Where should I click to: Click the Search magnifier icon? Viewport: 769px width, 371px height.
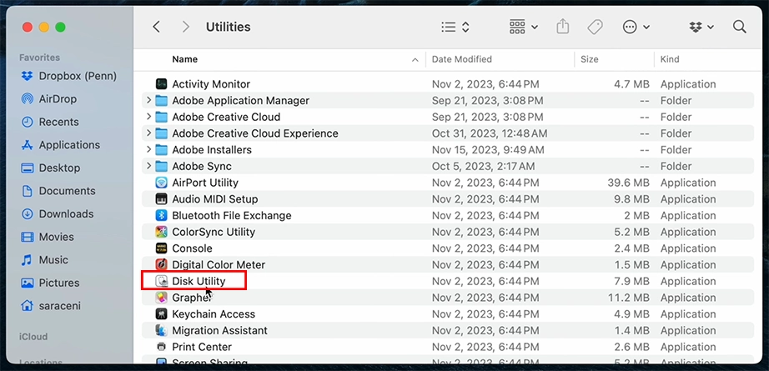740,27
